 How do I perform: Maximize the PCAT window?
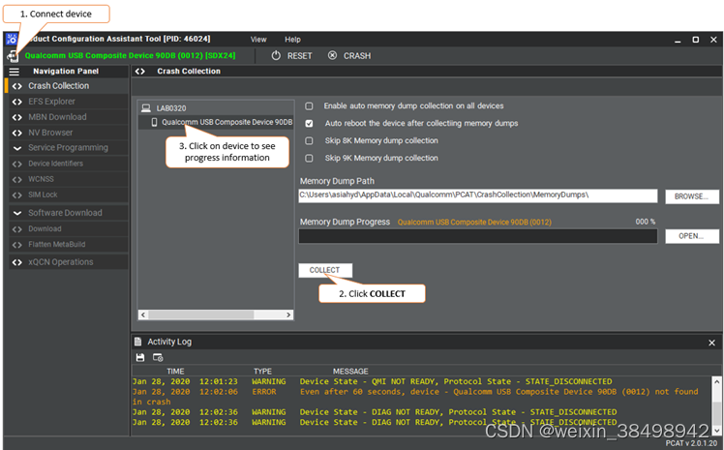[x=695, y=40]
